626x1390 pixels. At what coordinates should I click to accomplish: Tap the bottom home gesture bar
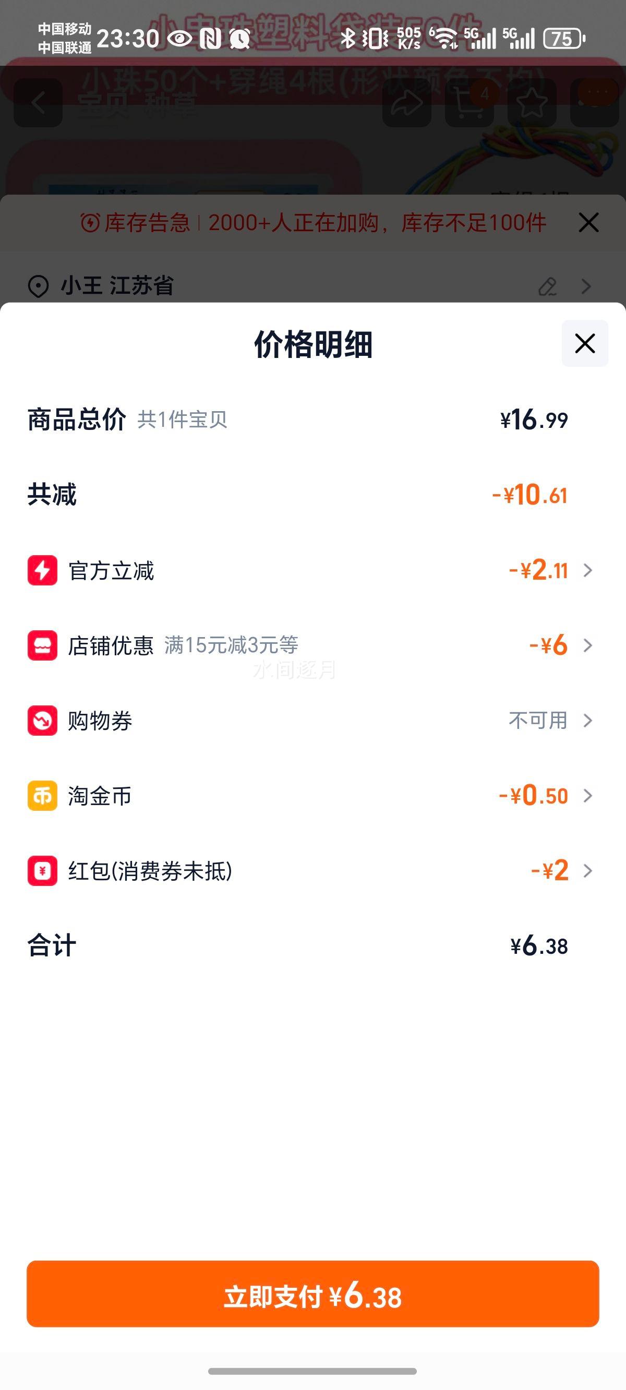pyautogui.click(x=312, y=1371)
